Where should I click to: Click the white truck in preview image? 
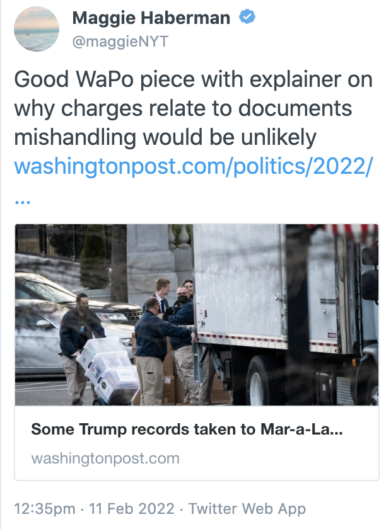(x=286, y=314)
